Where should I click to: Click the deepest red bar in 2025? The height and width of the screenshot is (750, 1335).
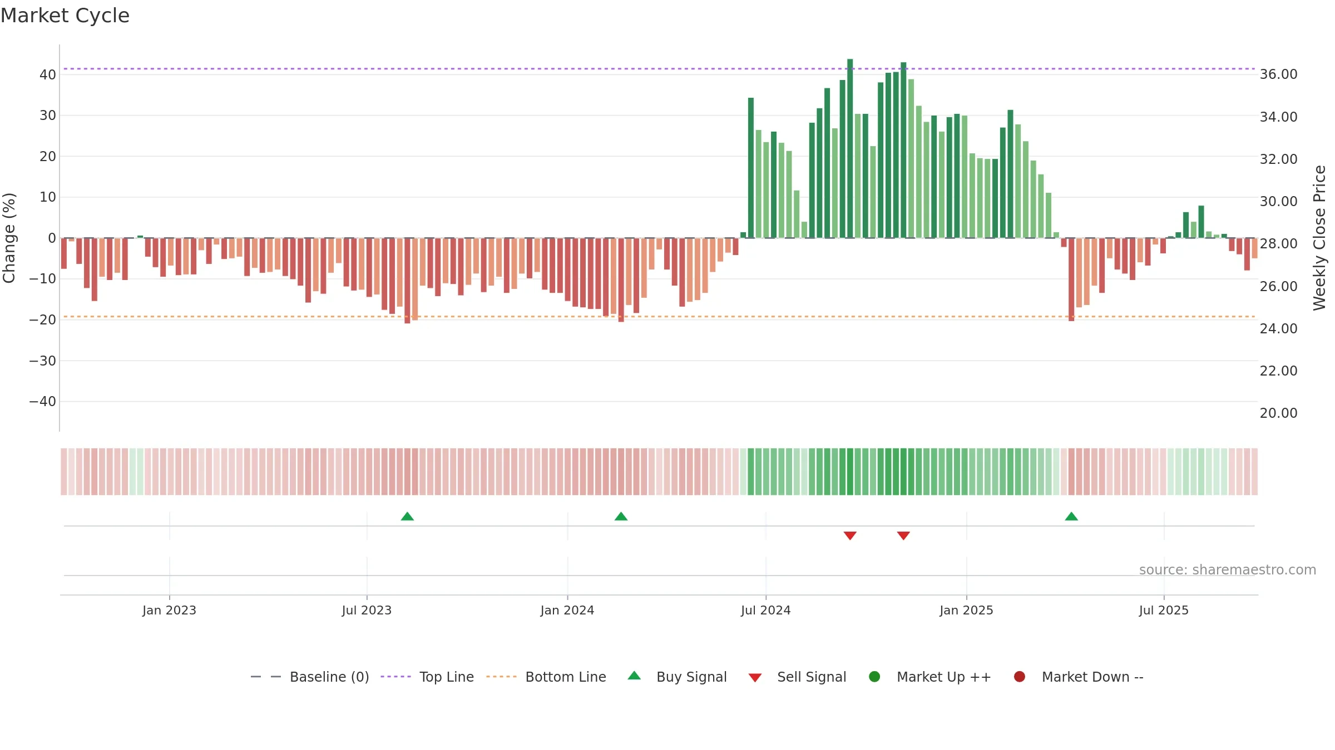coord(1071,279)
